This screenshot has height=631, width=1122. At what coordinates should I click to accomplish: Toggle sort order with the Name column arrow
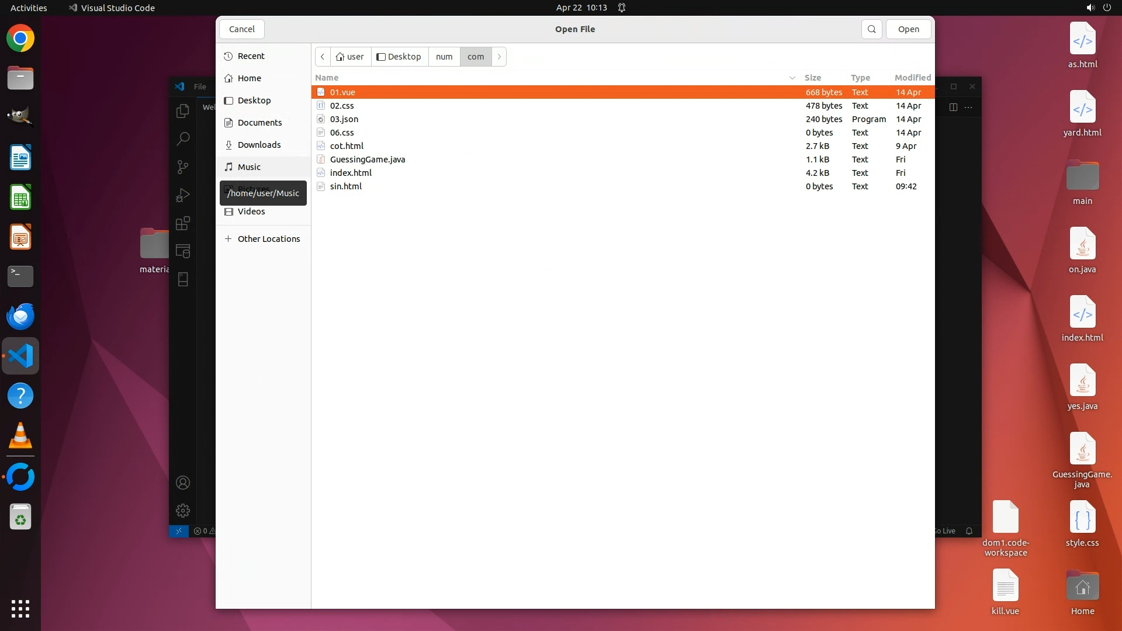point(792,78)
